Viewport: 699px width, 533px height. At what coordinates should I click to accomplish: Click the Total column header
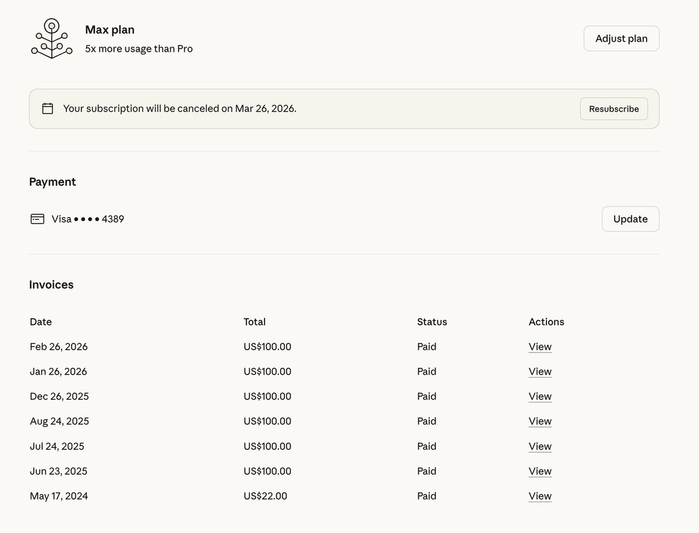pos(255,322)
